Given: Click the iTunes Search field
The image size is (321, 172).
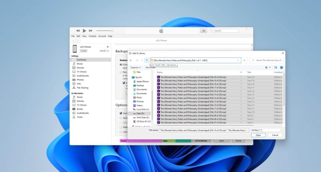Looking at the screenshot, I should pyautogui.click(x=224, y=31).
